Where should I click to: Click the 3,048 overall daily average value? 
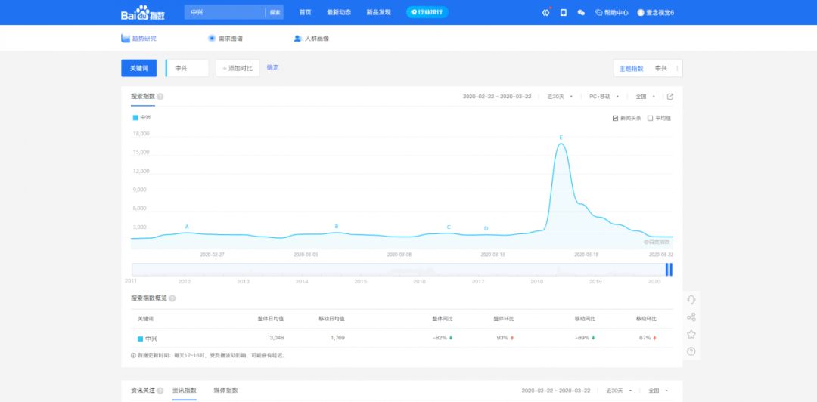tap(277, 338)
